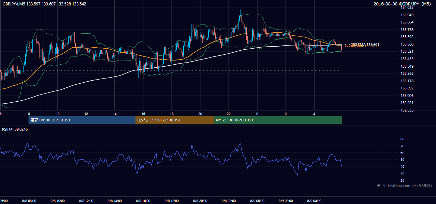Click the 8/9 00:00 date axis label
Screen dimensions: 436x204
click(257, 201)
